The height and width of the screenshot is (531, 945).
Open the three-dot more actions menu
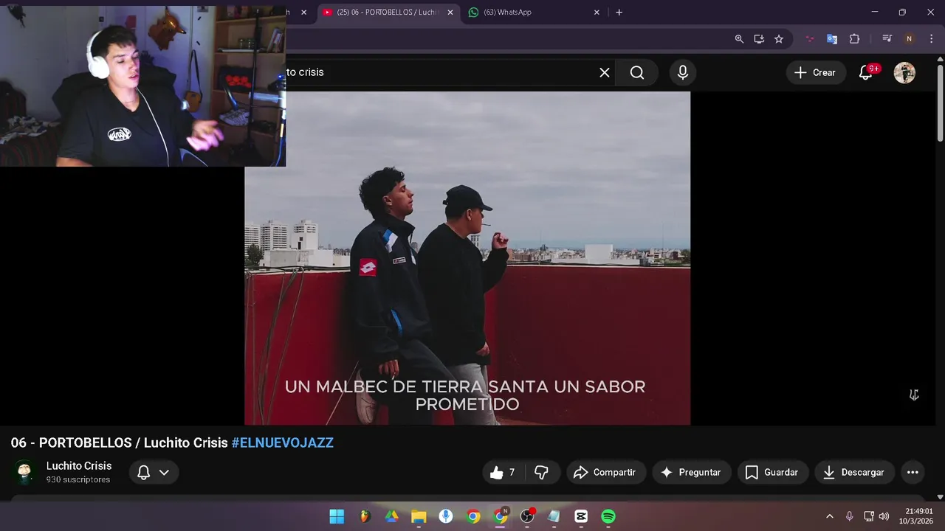(913, 473)
